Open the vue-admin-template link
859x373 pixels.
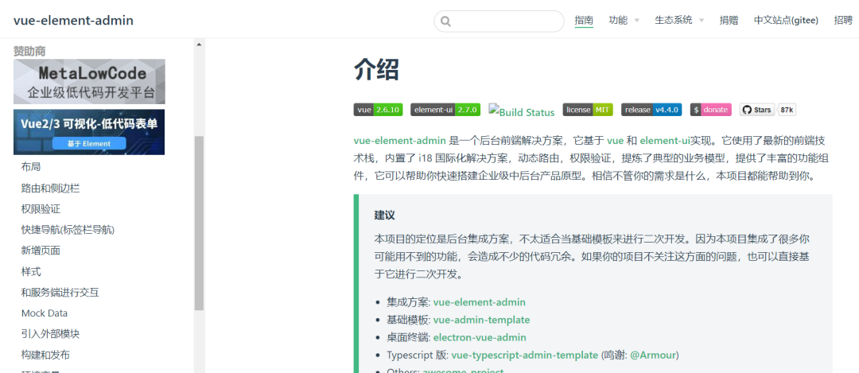(481, 320)
